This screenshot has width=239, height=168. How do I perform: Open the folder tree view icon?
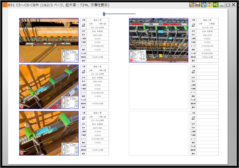(x=192, y=5)
